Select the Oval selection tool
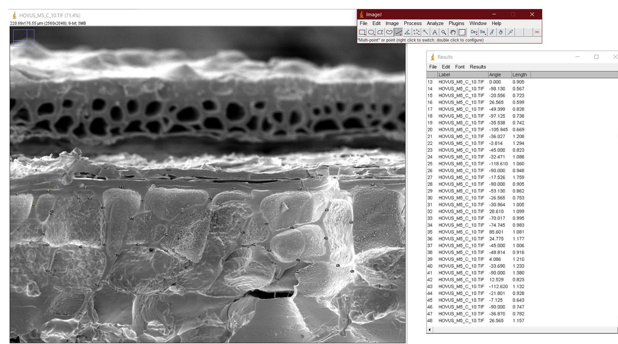618x344 pixels. (371, 32)
